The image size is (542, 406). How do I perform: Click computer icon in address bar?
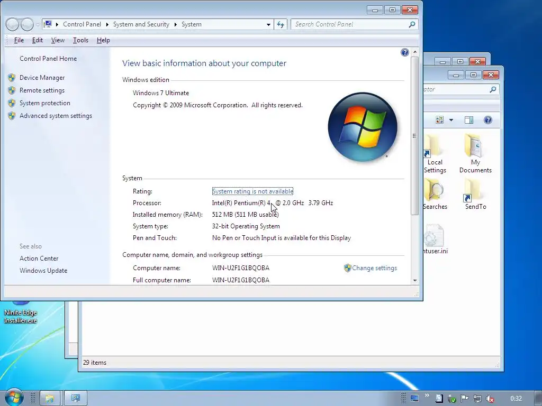(48, 24)
